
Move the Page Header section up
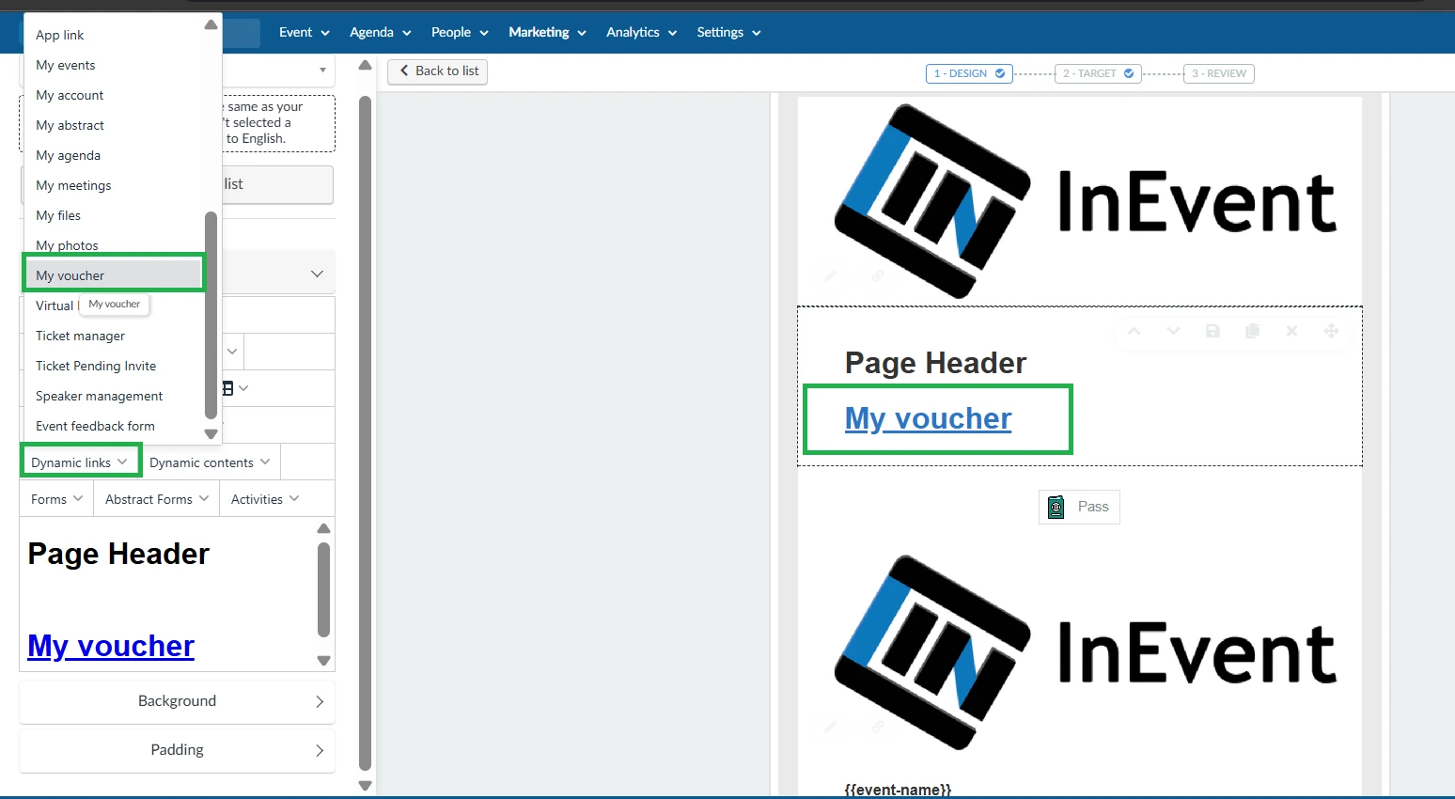click(1134, 331)
